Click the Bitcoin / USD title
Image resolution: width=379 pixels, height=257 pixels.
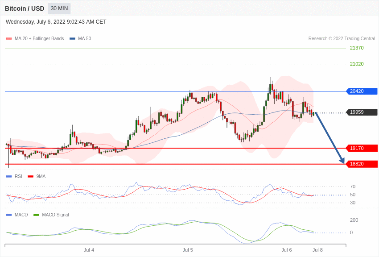25,8
